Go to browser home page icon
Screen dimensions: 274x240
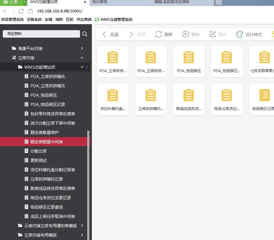31,11
